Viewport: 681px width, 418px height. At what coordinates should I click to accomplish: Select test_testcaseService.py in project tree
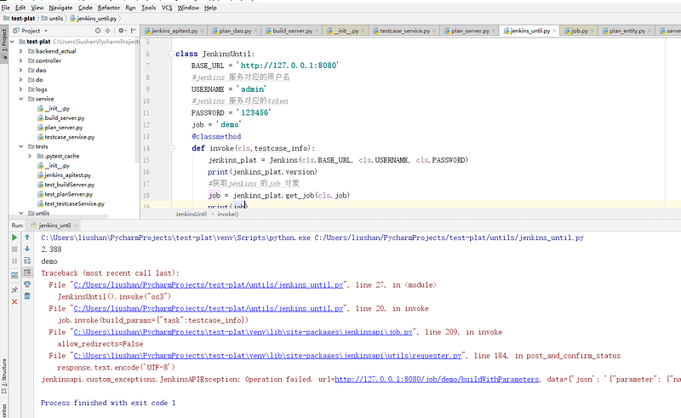click(x=74, y=203)
